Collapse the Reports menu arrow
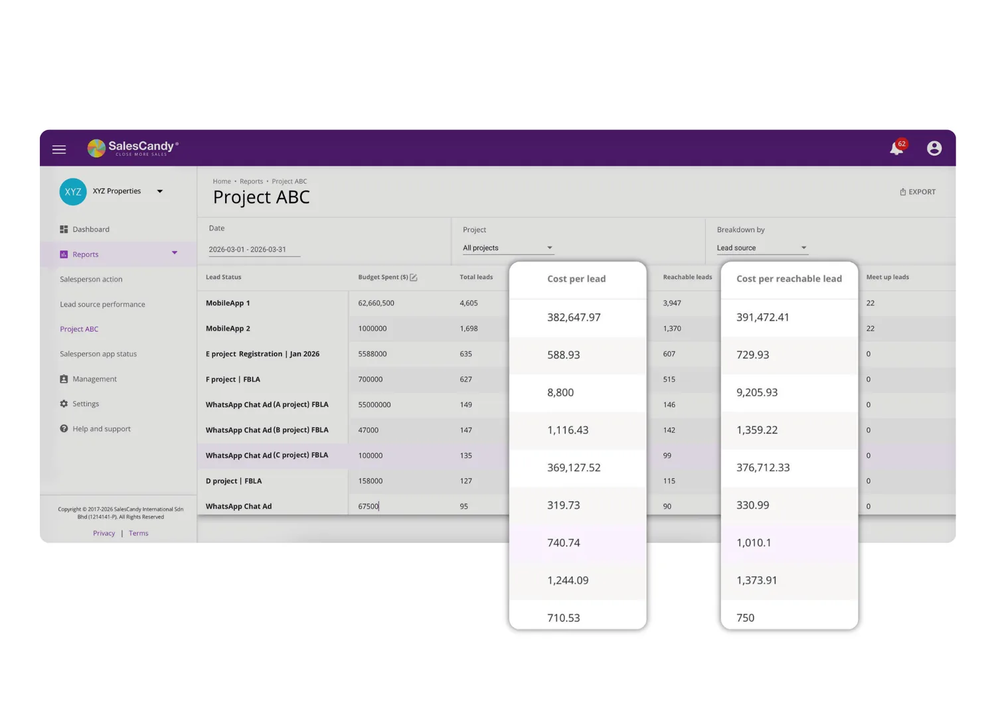The image size is (996, 717). click(x=175, y=253)
